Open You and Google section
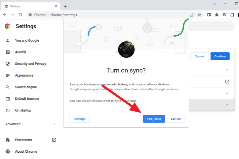Screen dimensions: 239x159 pos(27,40)
